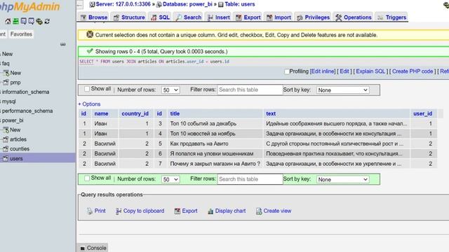This screenshot has height=252, width=449.
Task: Select mysql database in tree
Action: point(9,101)
